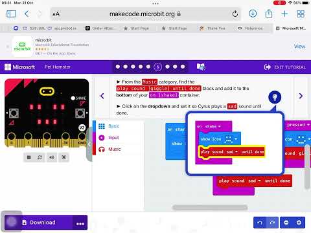Viewport: 311px width, 233px height.
Task: Switch to the Microsoft M... tab
Action: tap(291, 28)
